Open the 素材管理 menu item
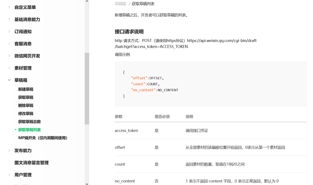Image resolution: width=313 pixels, height=185 pixels. click(23, 68)
